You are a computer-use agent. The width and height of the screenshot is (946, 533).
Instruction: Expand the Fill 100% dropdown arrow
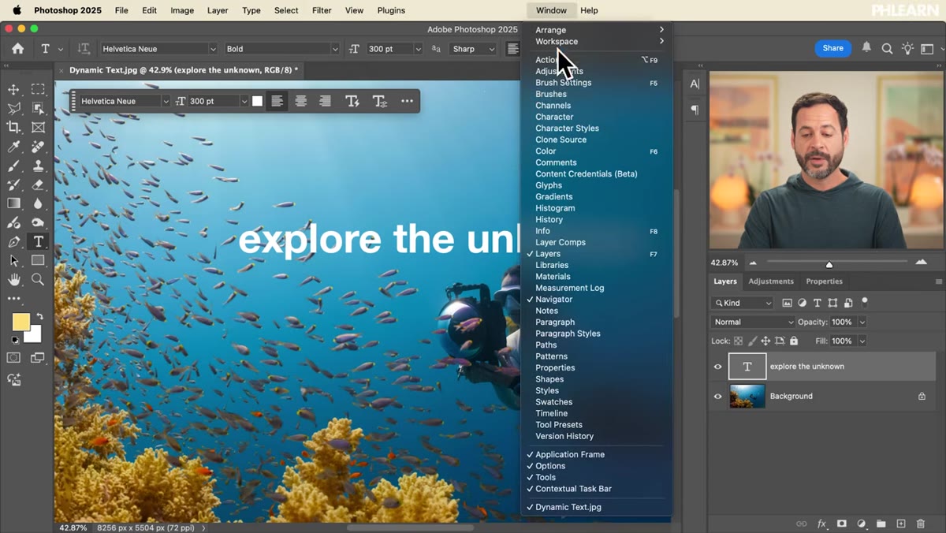tap(862, 341)
